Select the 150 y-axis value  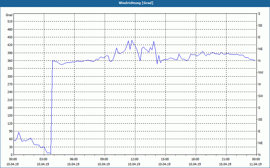click(10, 116)
